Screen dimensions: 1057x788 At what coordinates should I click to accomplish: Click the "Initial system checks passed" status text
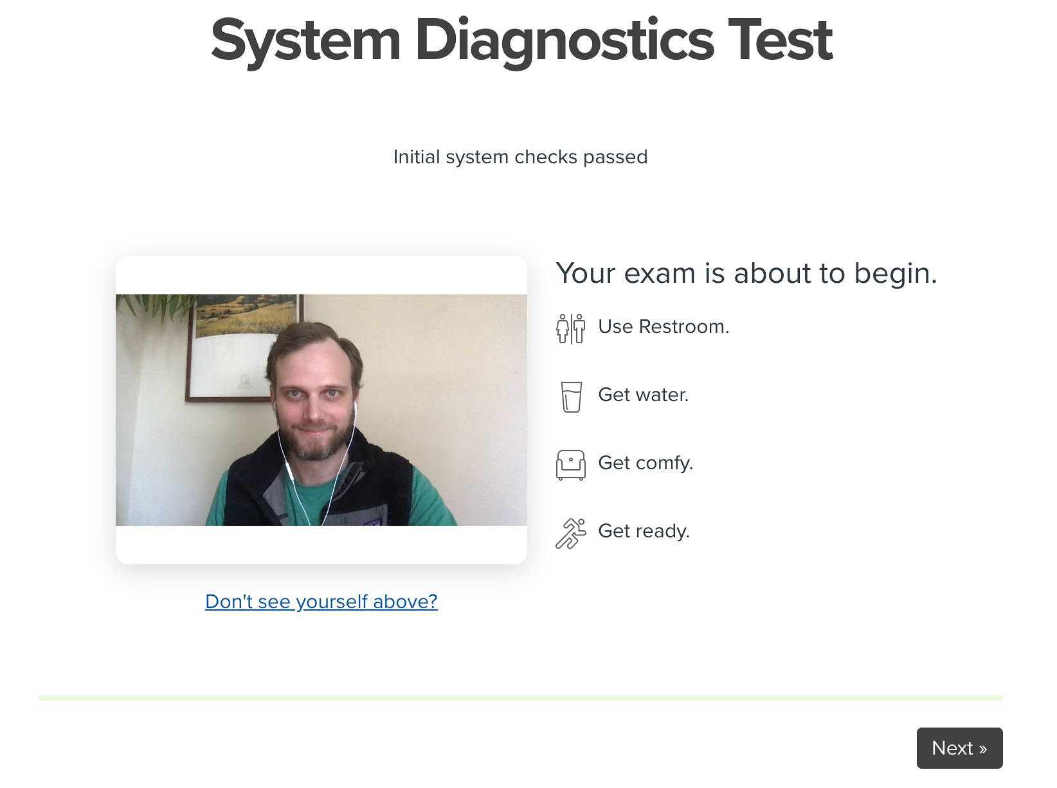point(520,157)
